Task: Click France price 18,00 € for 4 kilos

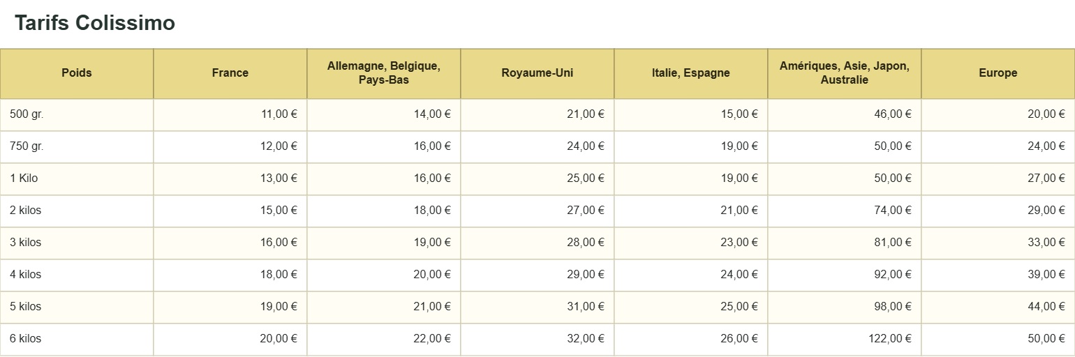Action: coord(230,275)
